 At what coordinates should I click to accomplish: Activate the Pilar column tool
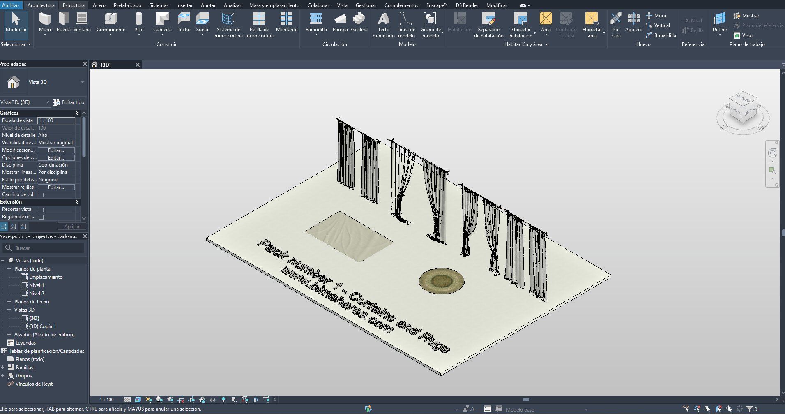[x=139, y=23]
